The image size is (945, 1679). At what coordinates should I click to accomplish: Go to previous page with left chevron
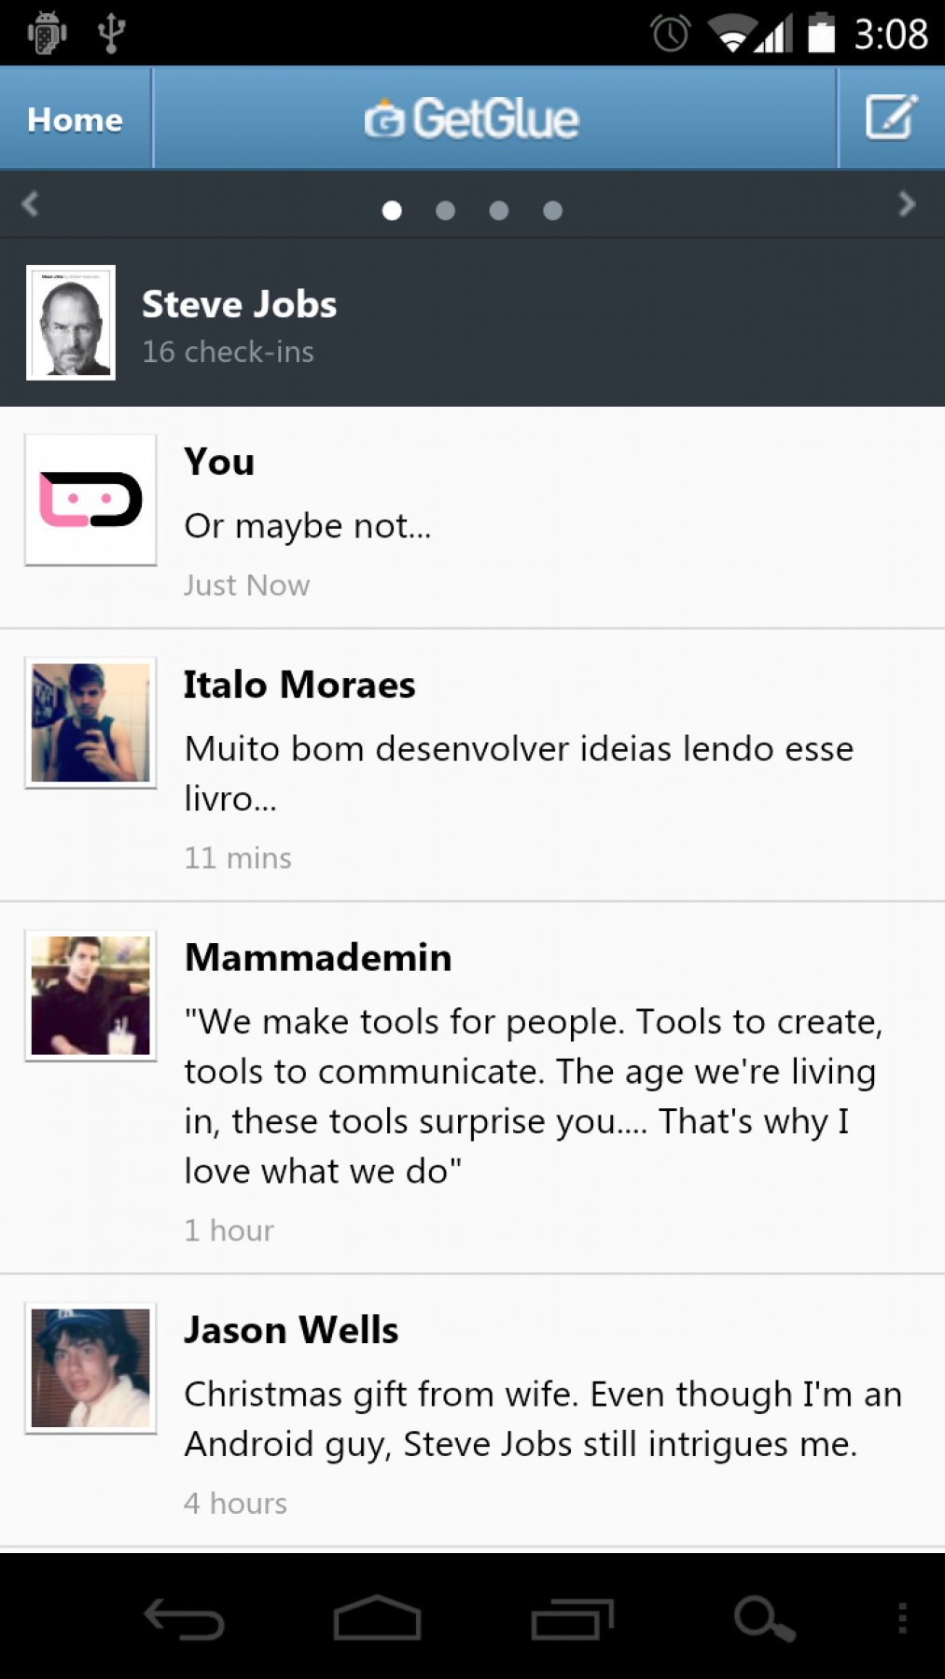30,204
